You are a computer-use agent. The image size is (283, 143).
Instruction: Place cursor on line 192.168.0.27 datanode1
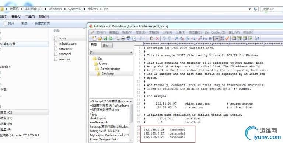click(164, 133)
